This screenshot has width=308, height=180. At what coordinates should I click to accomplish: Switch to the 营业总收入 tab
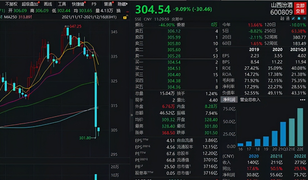point(250,100)
